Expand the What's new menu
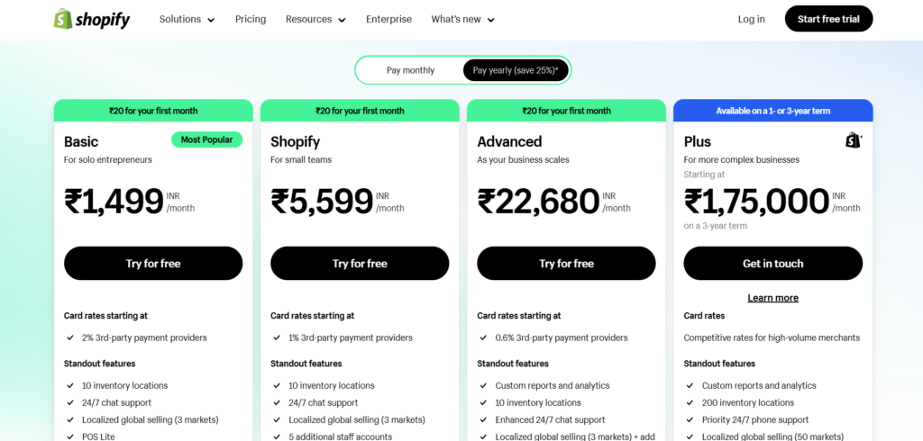Image resolution: width=923 pixels, height=441 pixels. coord(462,20)
